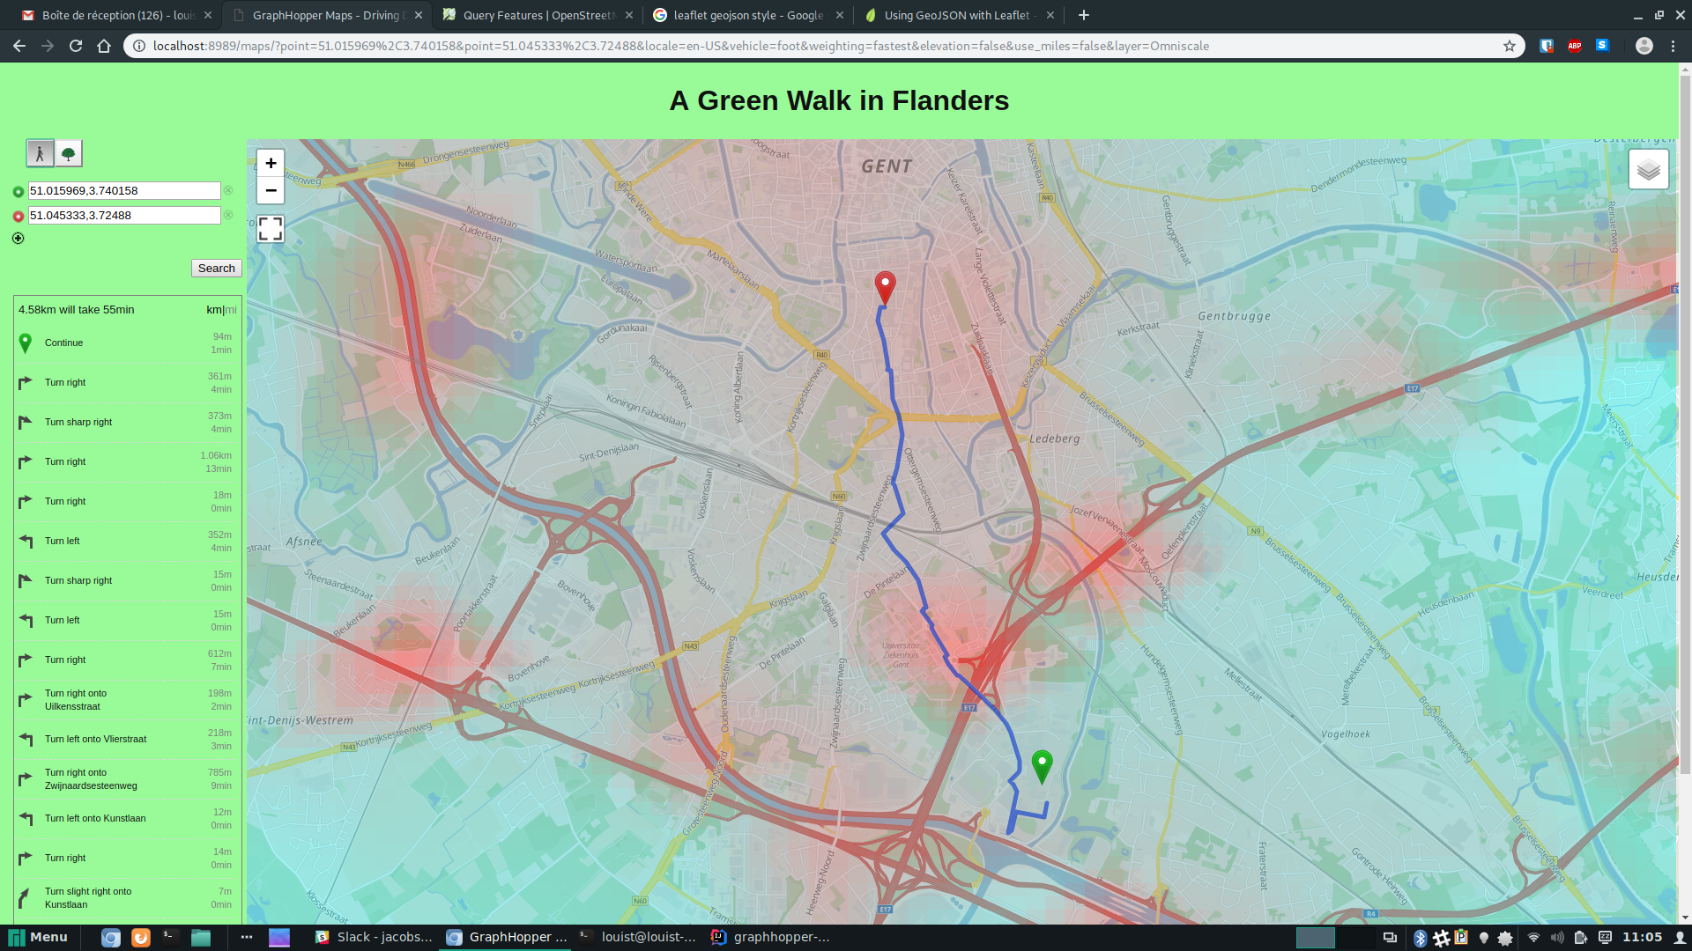Image resolution: width=1692 pixels, height=951 pixels.
Task: Select the green tree routing mode
Action: [68, 153]
